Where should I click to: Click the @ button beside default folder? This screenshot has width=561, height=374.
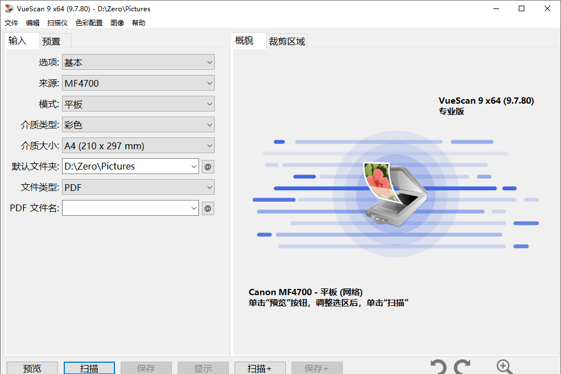pos(208,167)
